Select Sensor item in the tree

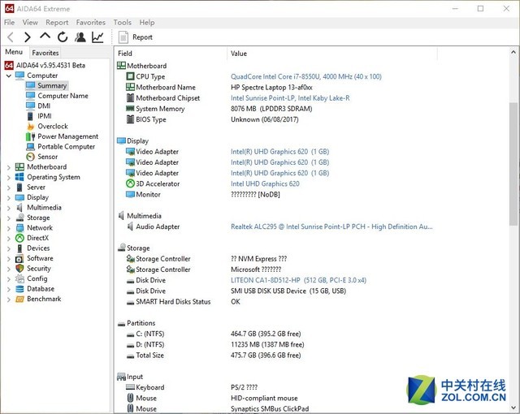tap(47, 157)
